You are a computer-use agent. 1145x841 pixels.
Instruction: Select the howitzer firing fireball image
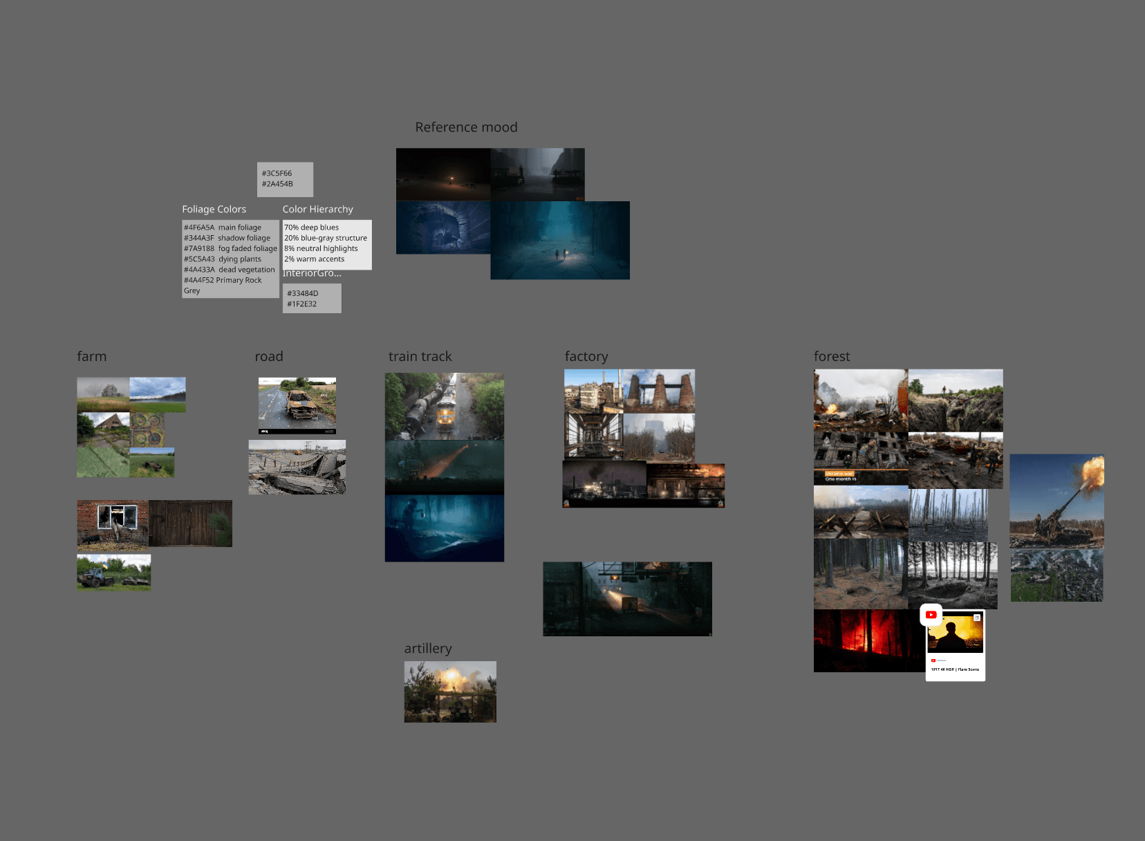[1056, 501]
